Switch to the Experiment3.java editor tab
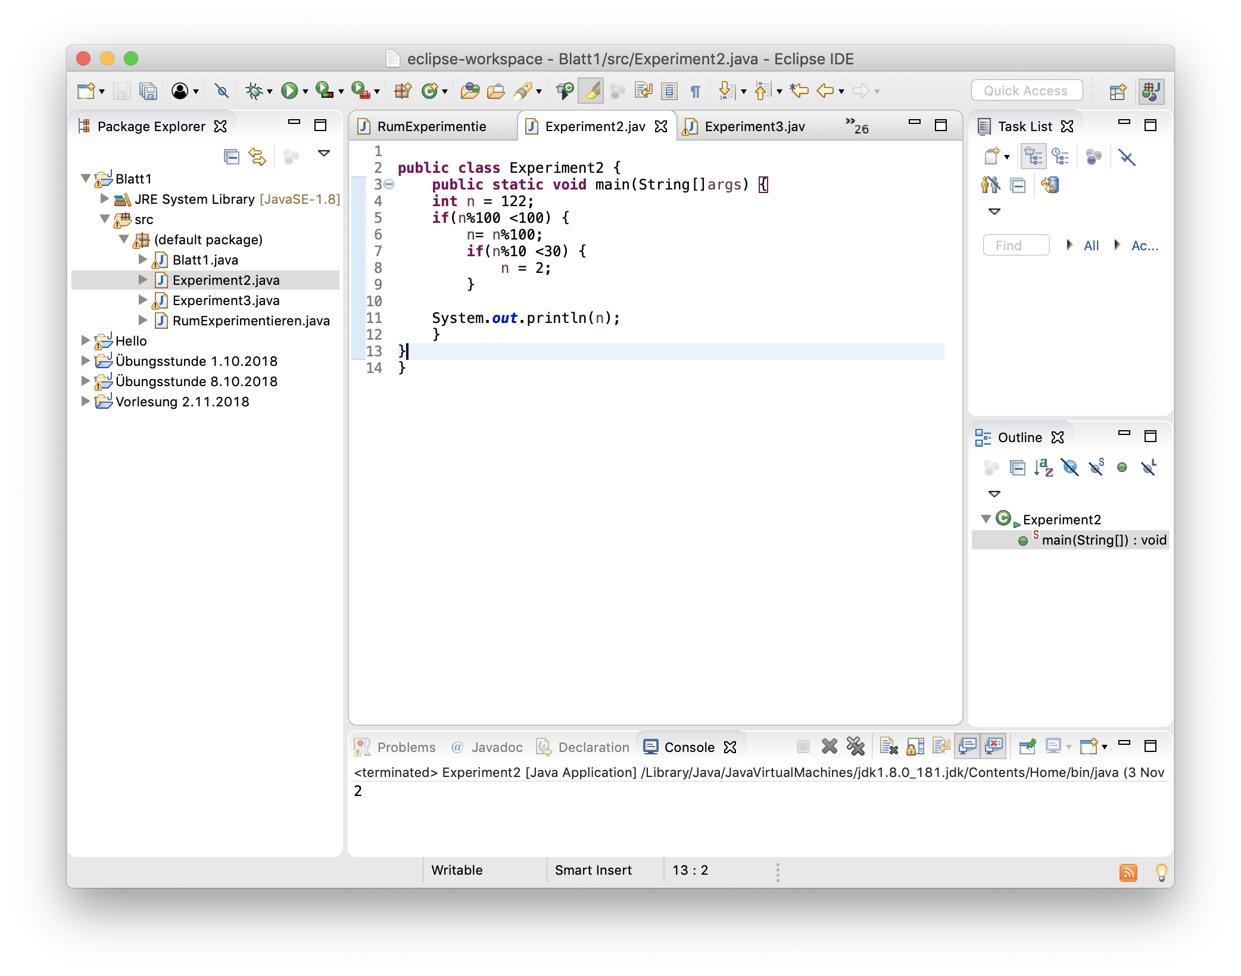 [x=754, y=126]
